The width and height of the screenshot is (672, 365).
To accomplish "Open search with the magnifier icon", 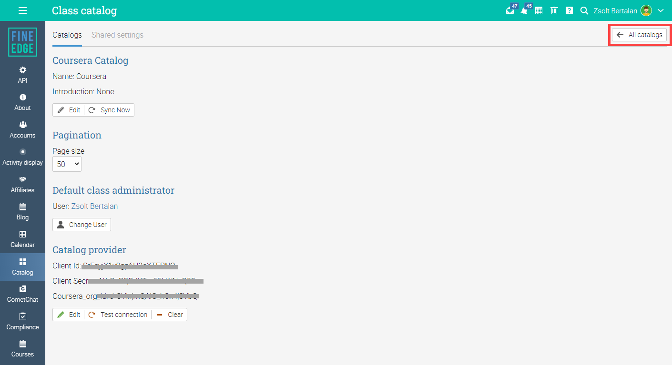I will pyautogui.click(x=584, y=10).
